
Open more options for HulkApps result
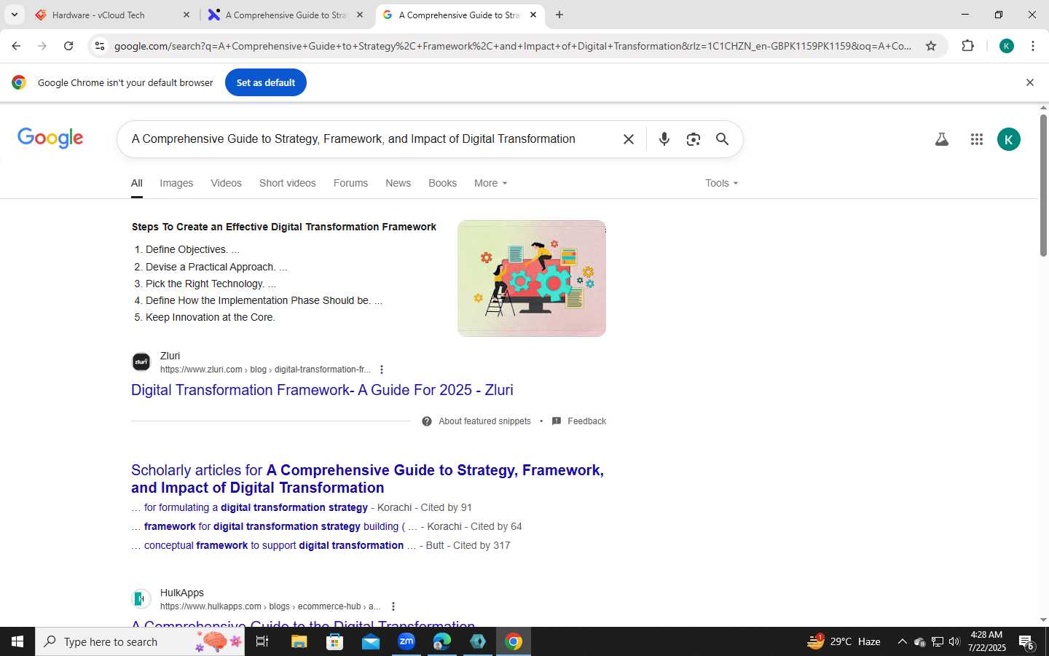pos(393,606)
